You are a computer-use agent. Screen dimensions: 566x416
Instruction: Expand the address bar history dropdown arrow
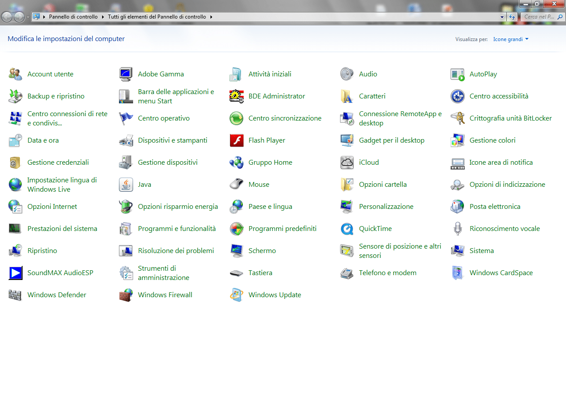tap(502, 17)
